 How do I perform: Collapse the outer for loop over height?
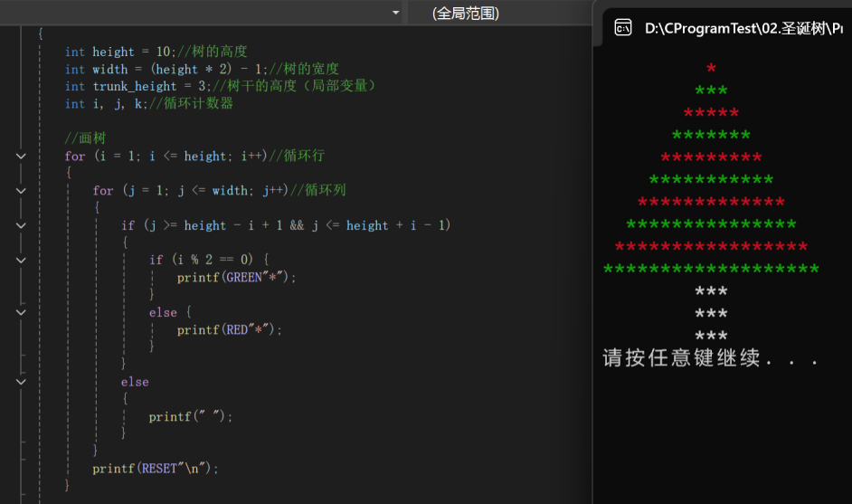pos(21,156)
